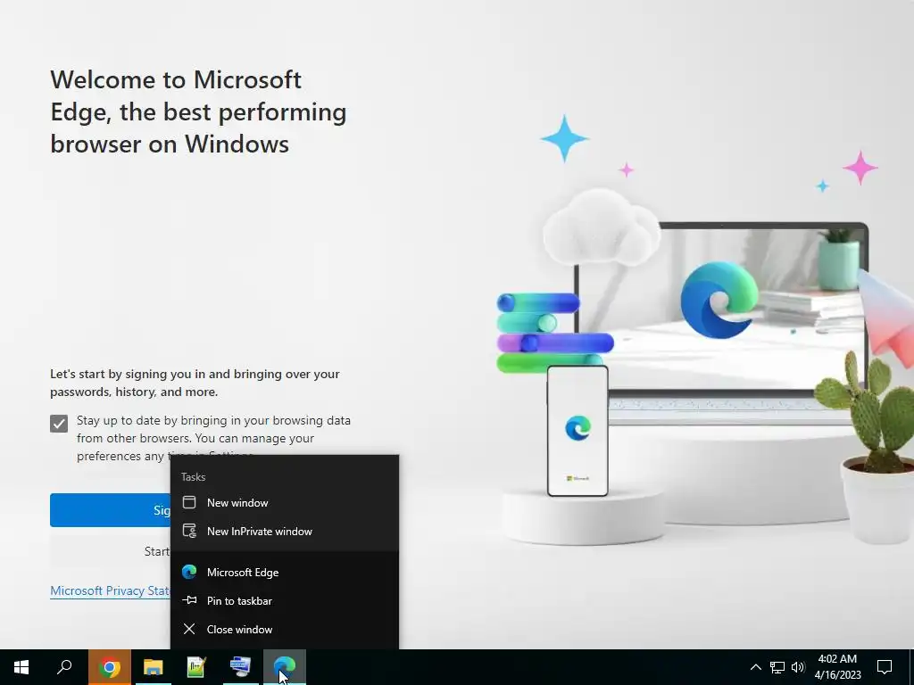This screenshot has width=914, height=685.
Task: Open network status tray icon
Action: [777, 667]
